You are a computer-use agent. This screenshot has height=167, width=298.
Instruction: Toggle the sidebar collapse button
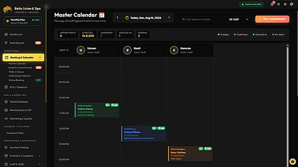click(47, 7)
